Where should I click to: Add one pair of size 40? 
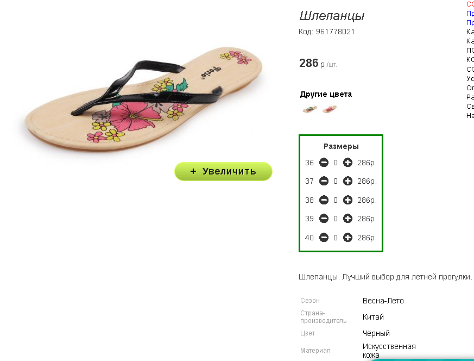(347, 238)
